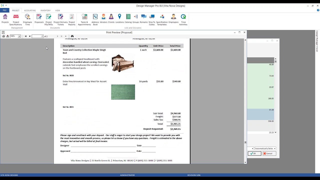Open Specification Templates
This screenshot has width=320, height=180.
(162, 20)
